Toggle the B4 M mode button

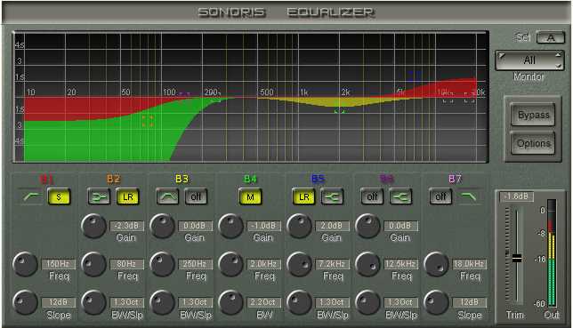click(250, 196)
